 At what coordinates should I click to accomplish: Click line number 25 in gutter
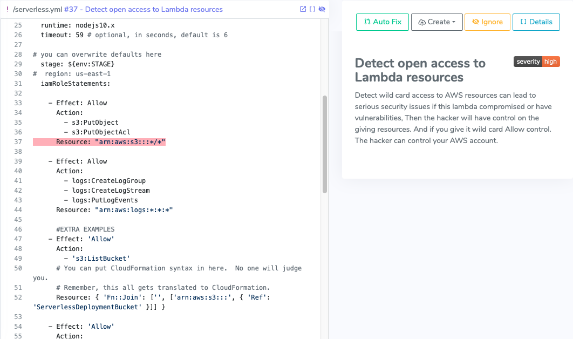coord(18,25)
